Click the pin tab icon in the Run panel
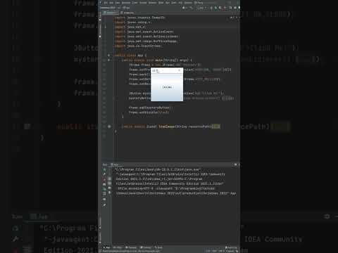This screenshot has width=338, height=253. (104, 205)
